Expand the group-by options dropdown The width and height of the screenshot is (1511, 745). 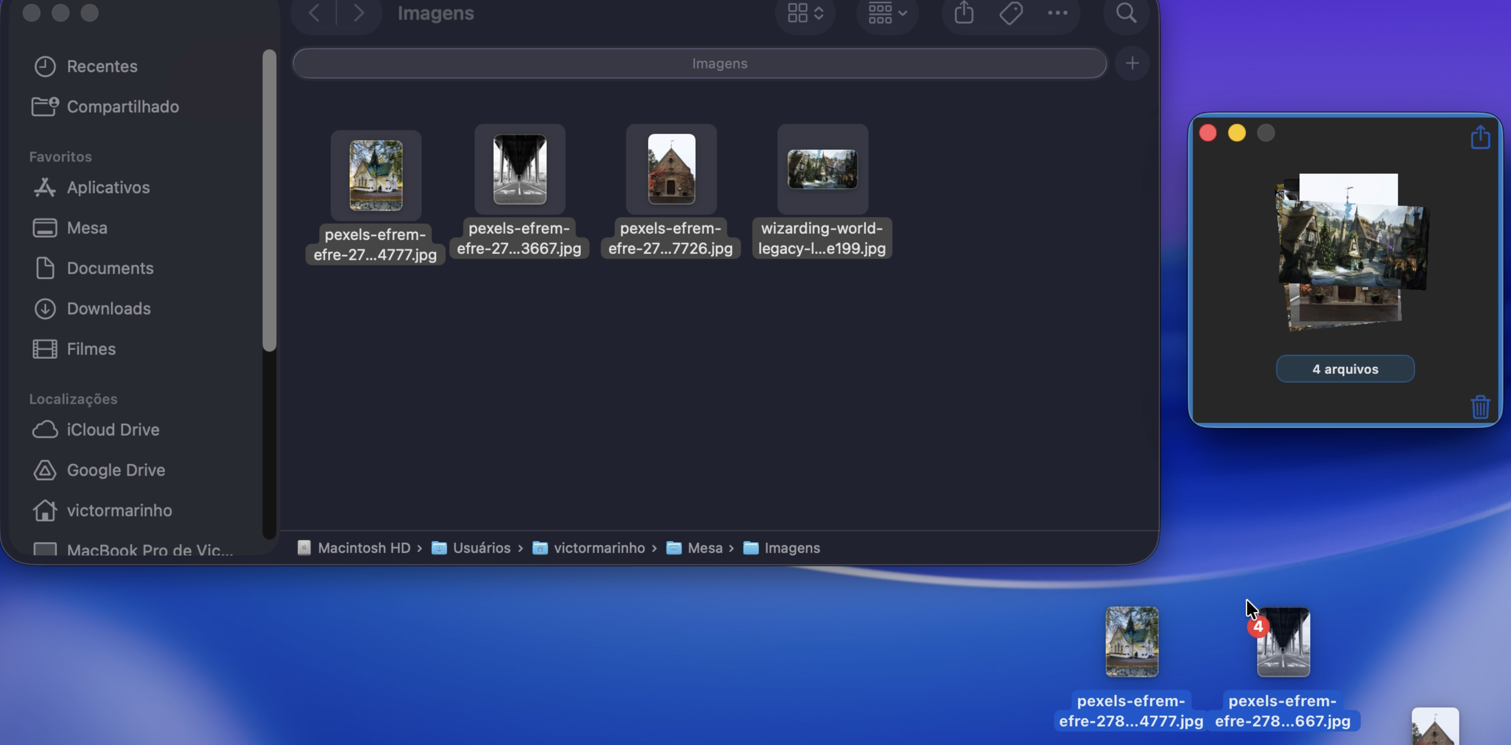coord(887,13)
